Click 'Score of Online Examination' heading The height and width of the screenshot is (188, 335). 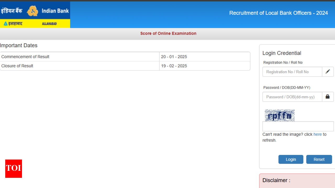point(168,33)
